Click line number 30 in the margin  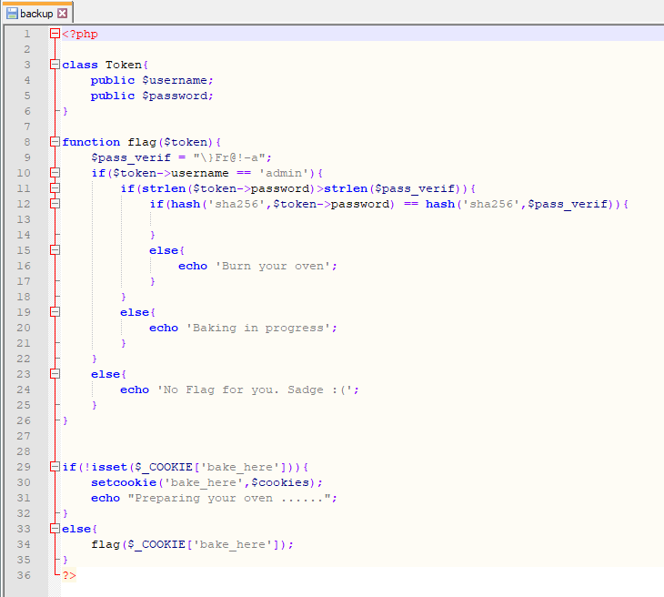coord(27,482)
